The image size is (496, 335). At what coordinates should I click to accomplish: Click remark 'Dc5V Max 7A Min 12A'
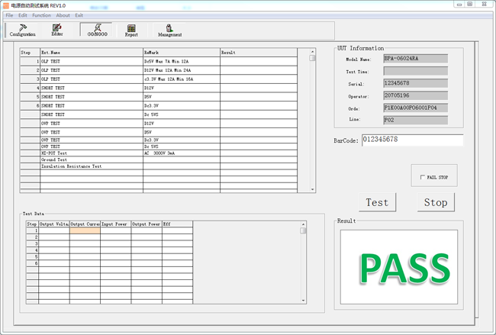tap(166, 61)
